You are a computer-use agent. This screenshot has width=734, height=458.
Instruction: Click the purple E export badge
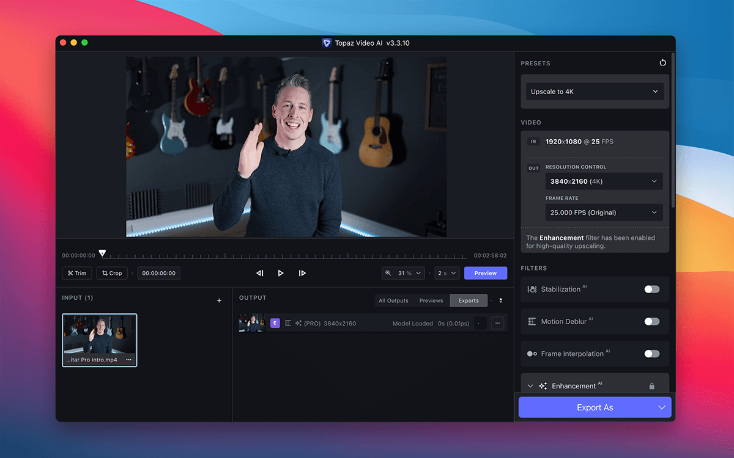pos(275,323)
